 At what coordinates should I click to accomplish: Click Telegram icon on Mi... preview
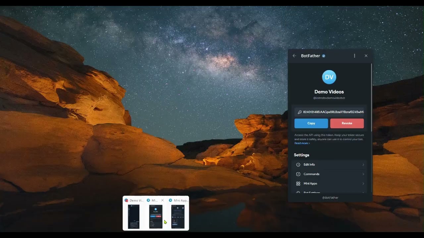[x=148, y=200]
